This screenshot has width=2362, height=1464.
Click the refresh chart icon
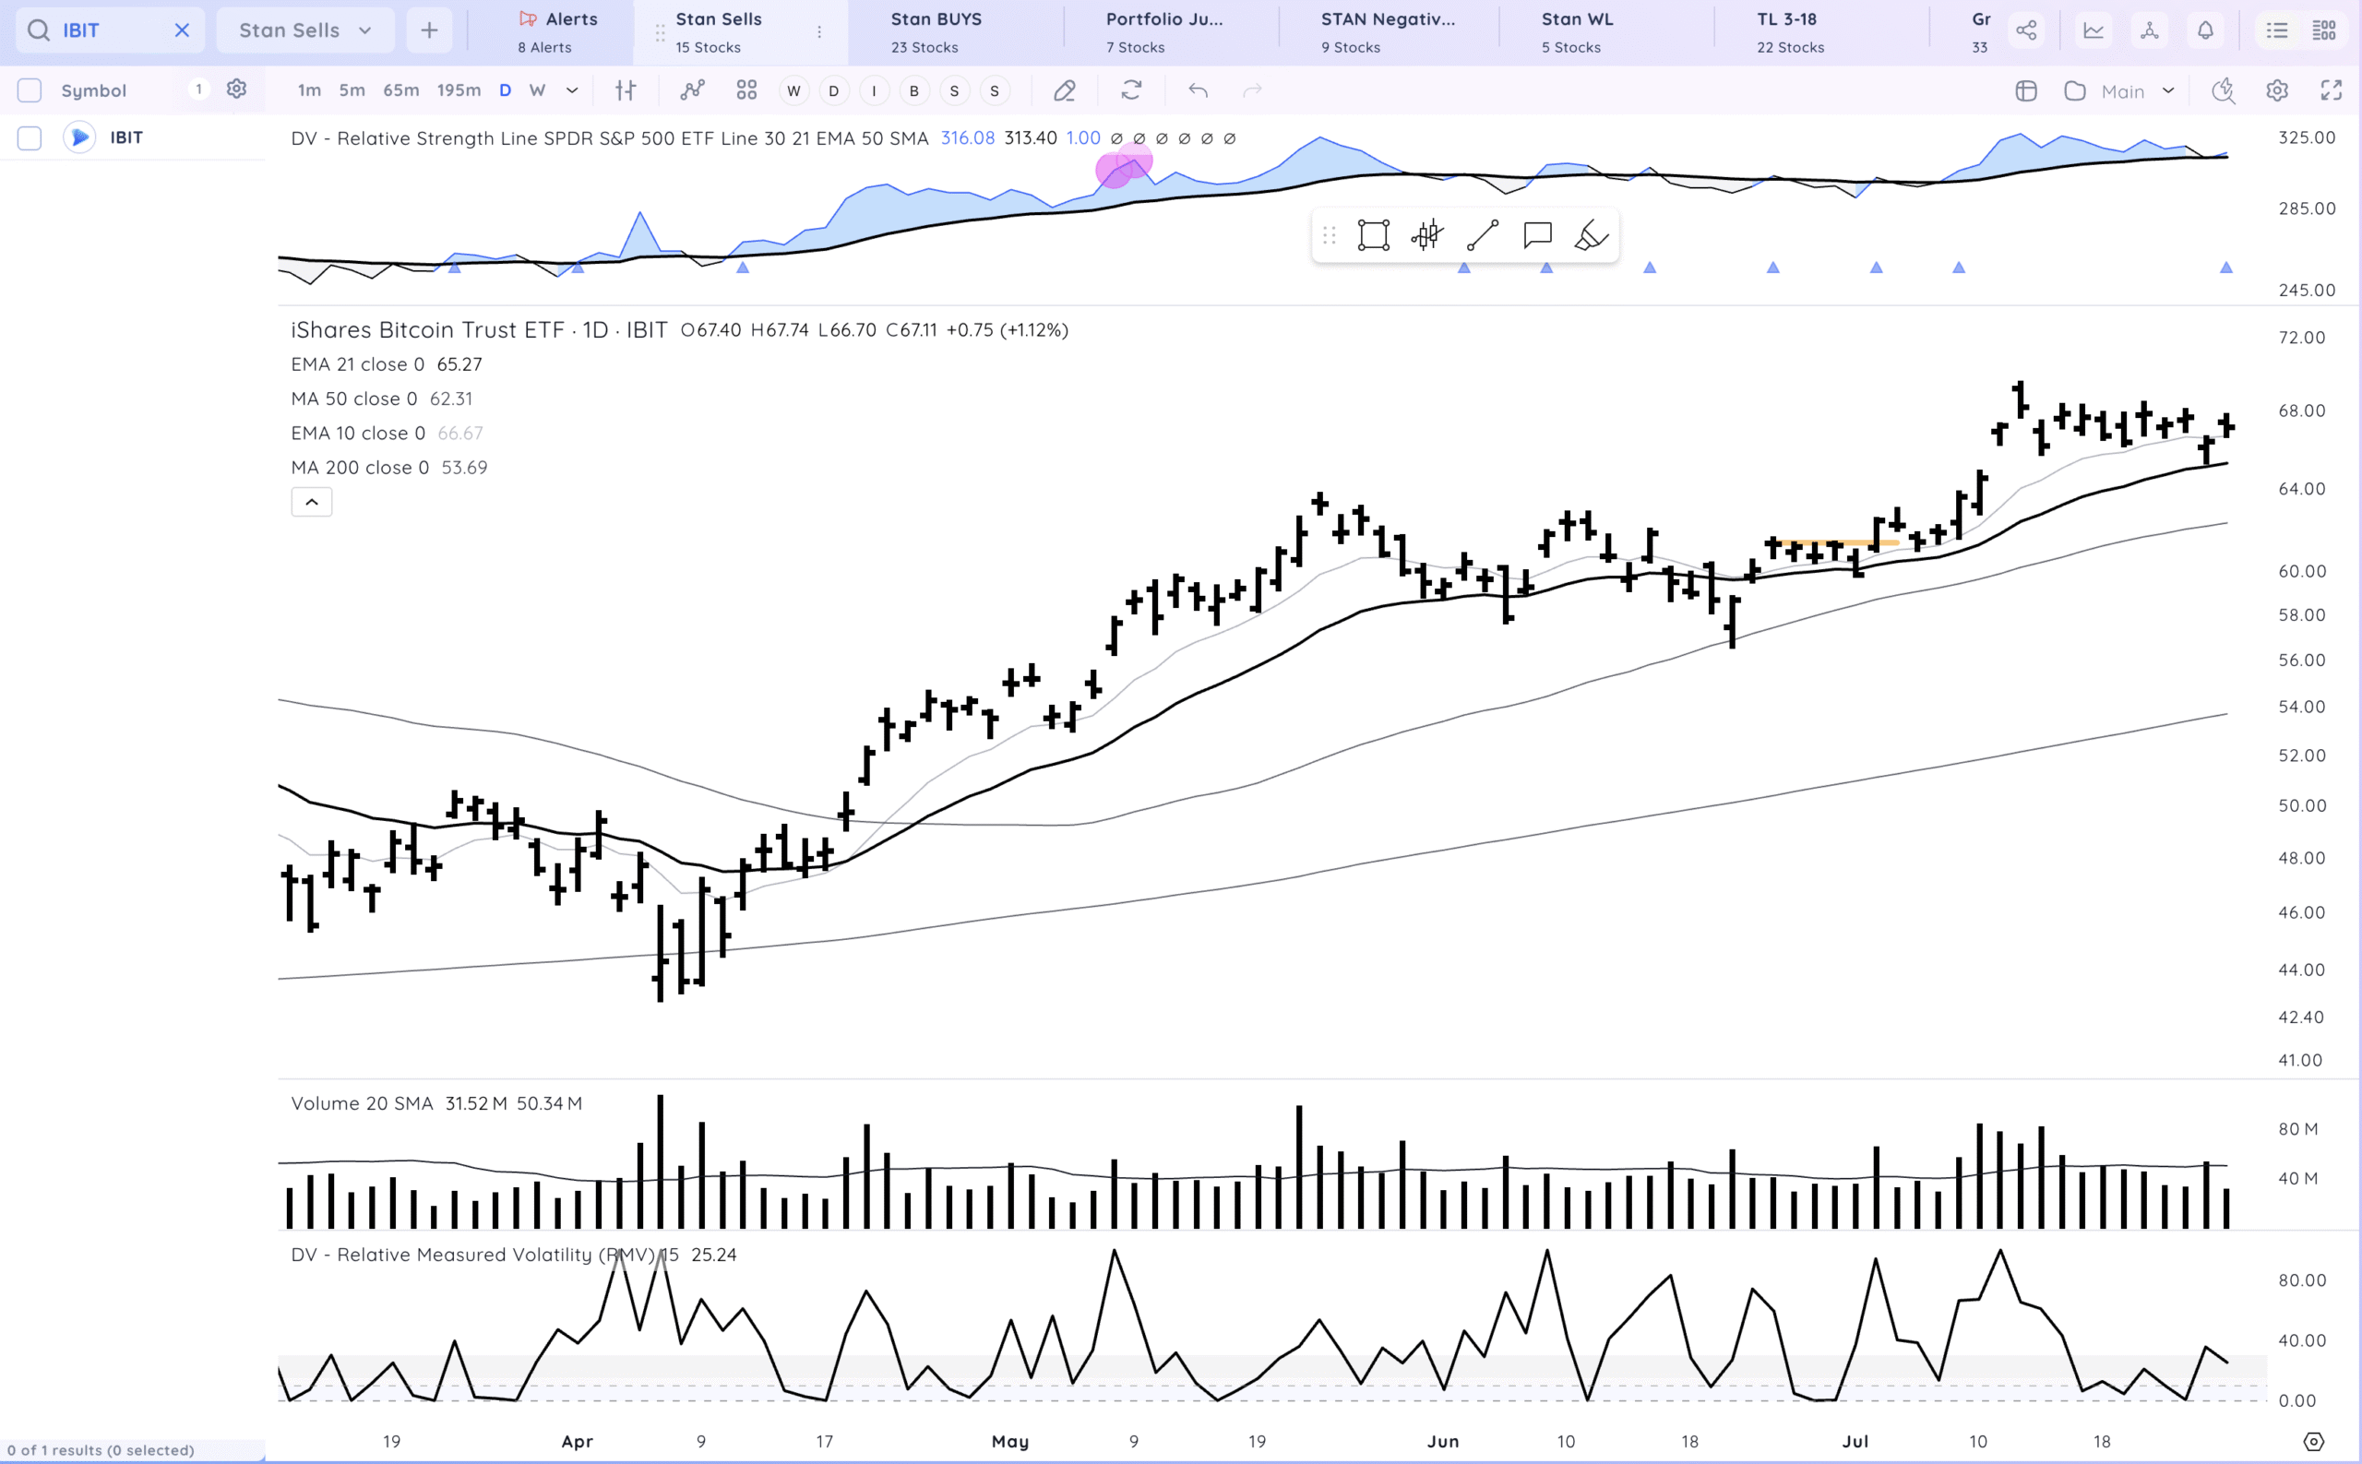tap(1131, 91)
